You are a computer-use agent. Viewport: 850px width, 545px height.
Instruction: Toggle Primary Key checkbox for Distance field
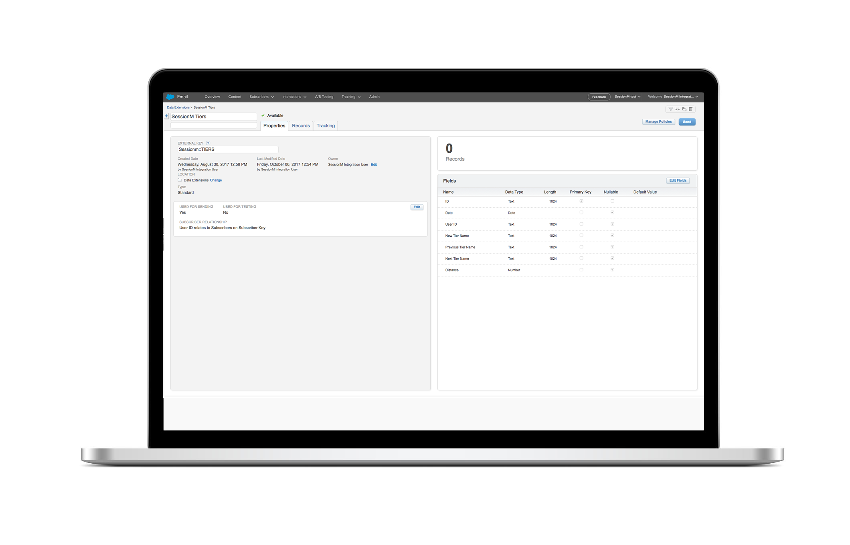coord(581,270)
